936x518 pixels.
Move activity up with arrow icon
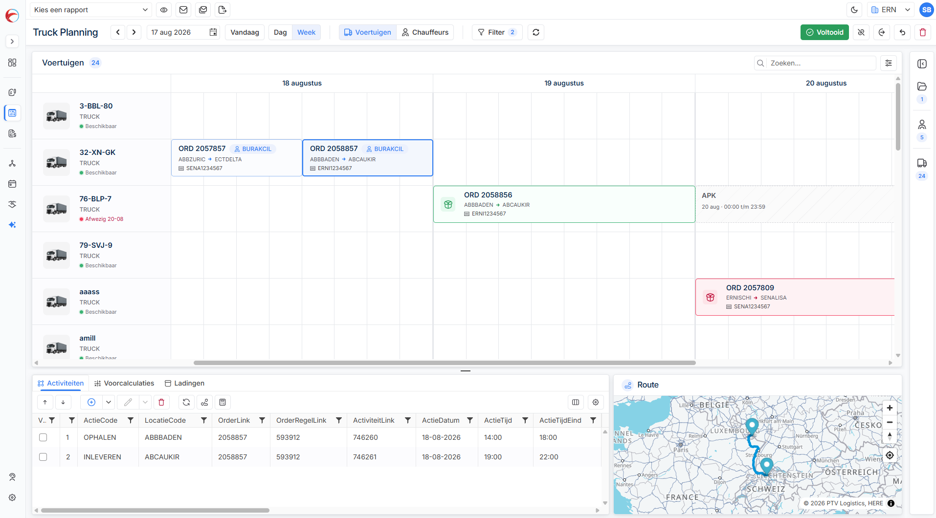(45, 402)
